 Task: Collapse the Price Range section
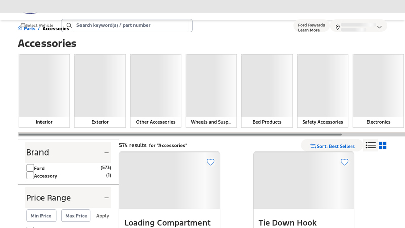click(106, 198)
